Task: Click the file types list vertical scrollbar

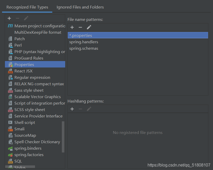Action: pos(63,137)
